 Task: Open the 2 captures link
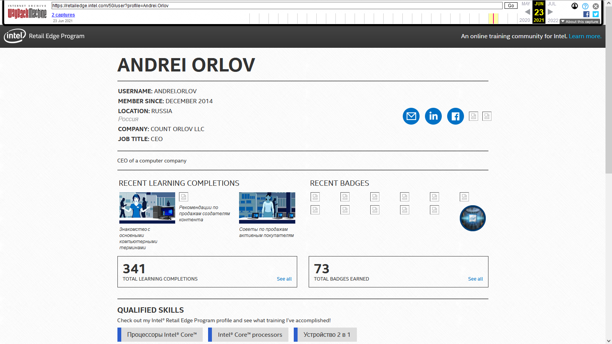tap(63, 15)
